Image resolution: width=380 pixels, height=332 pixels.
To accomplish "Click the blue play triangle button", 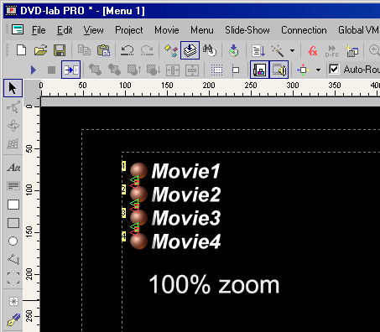I will [34, 70].
